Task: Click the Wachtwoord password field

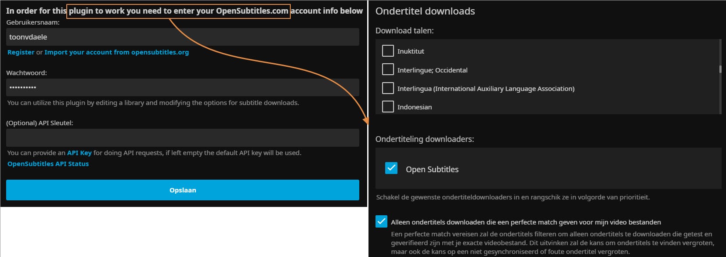Action: pos(182,87)
